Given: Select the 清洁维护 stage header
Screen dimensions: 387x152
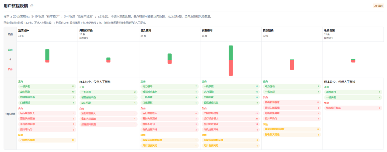Looking at the screenshot, I should 23,30.
